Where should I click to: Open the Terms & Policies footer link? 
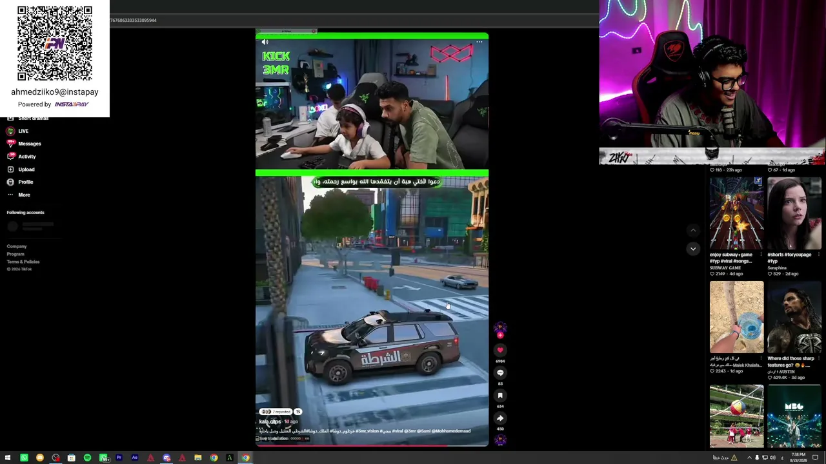pos(23,262)
